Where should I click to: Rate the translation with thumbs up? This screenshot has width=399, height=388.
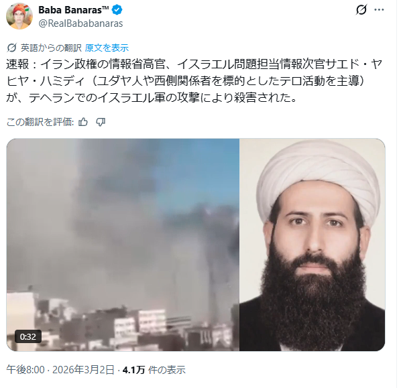point(83,123)
